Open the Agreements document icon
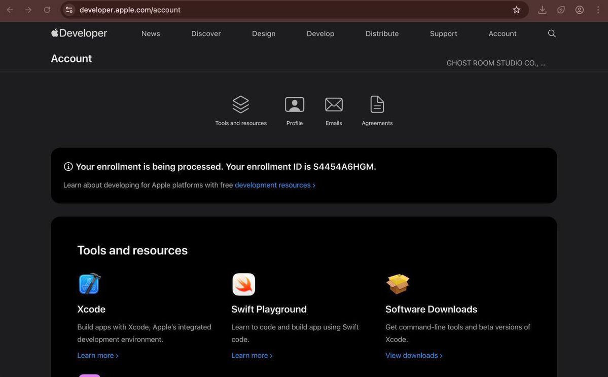 tap(377, 104)
